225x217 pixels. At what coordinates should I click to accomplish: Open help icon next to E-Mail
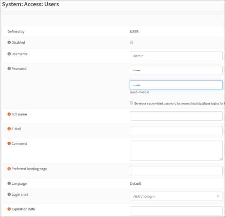[9, 129]
